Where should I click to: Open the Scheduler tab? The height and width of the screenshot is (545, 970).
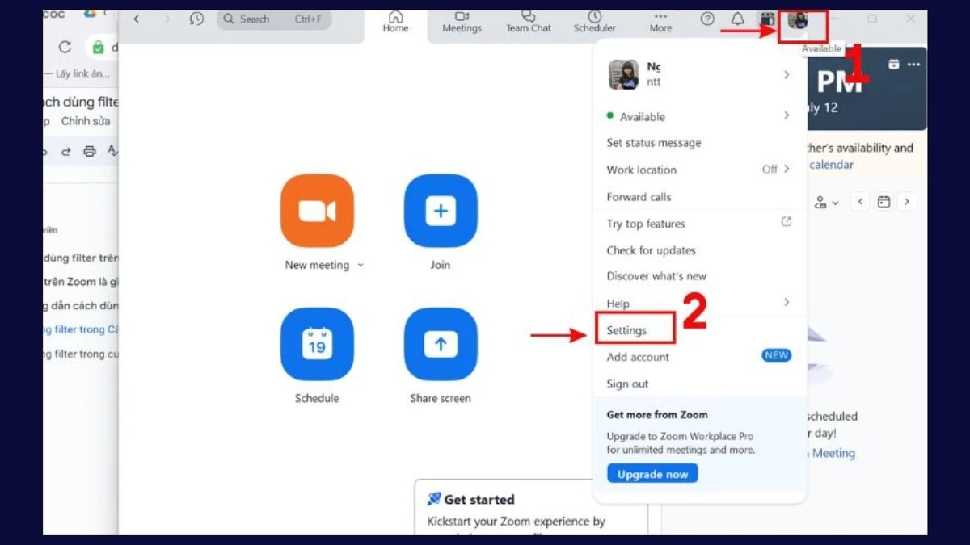click(594, 22)
